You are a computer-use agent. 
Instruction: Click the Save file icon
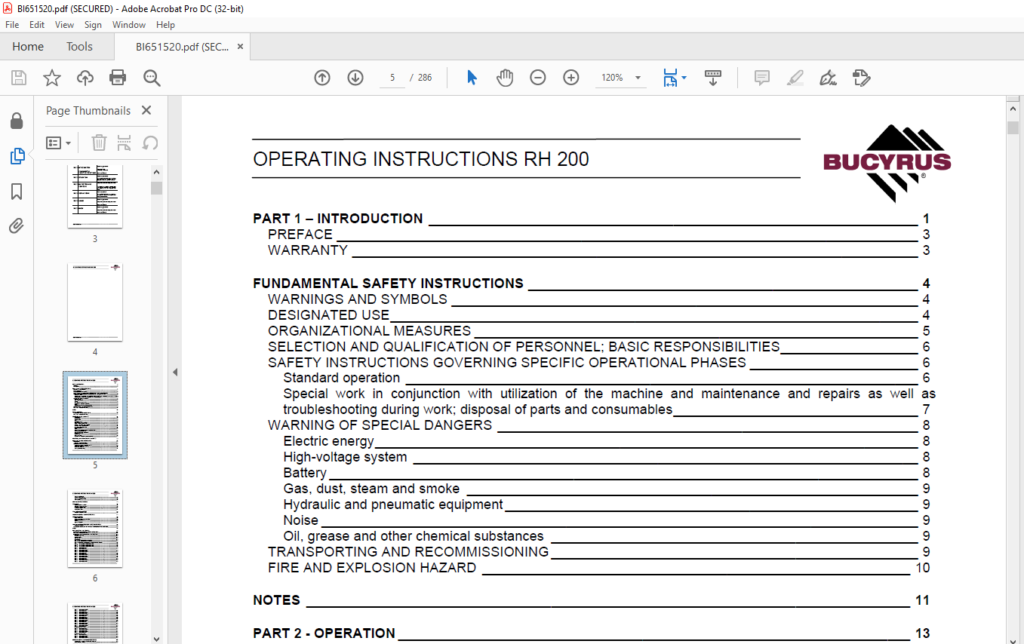click(19, 78)
